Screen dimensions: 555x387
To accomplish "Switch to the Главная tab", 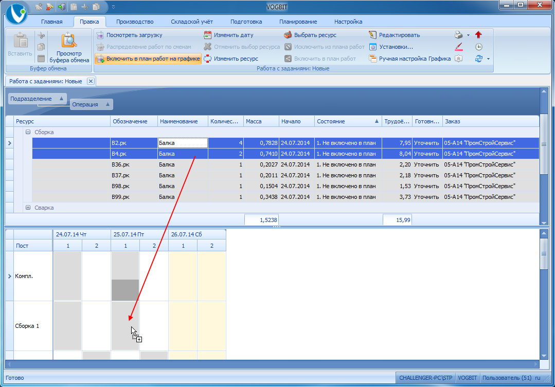I will [x=51, y=22].
